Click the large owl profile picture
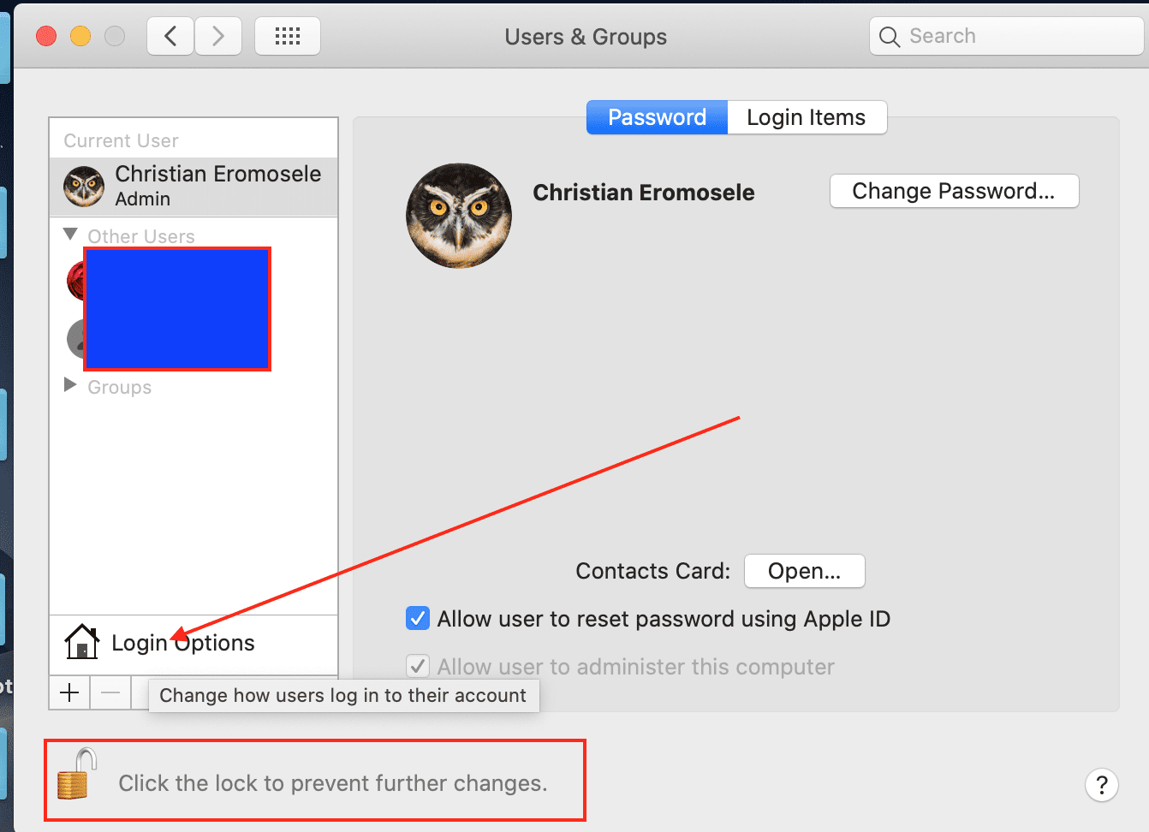The image size is (1149, 832). tap(459, 216)
